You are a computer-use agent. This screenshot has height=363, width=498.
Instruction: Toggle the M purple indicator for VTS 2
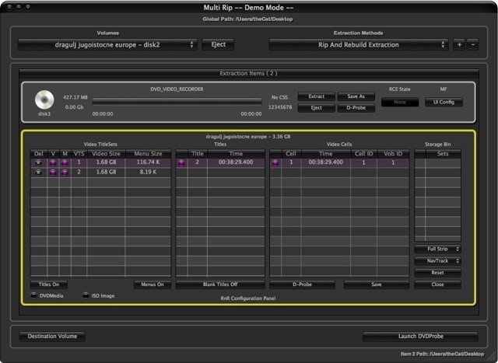coord(65,173)
